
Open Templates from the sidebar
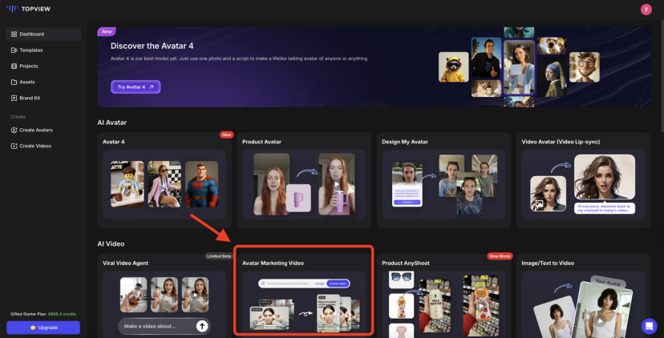pyautogui.click(x=30, y=50)
